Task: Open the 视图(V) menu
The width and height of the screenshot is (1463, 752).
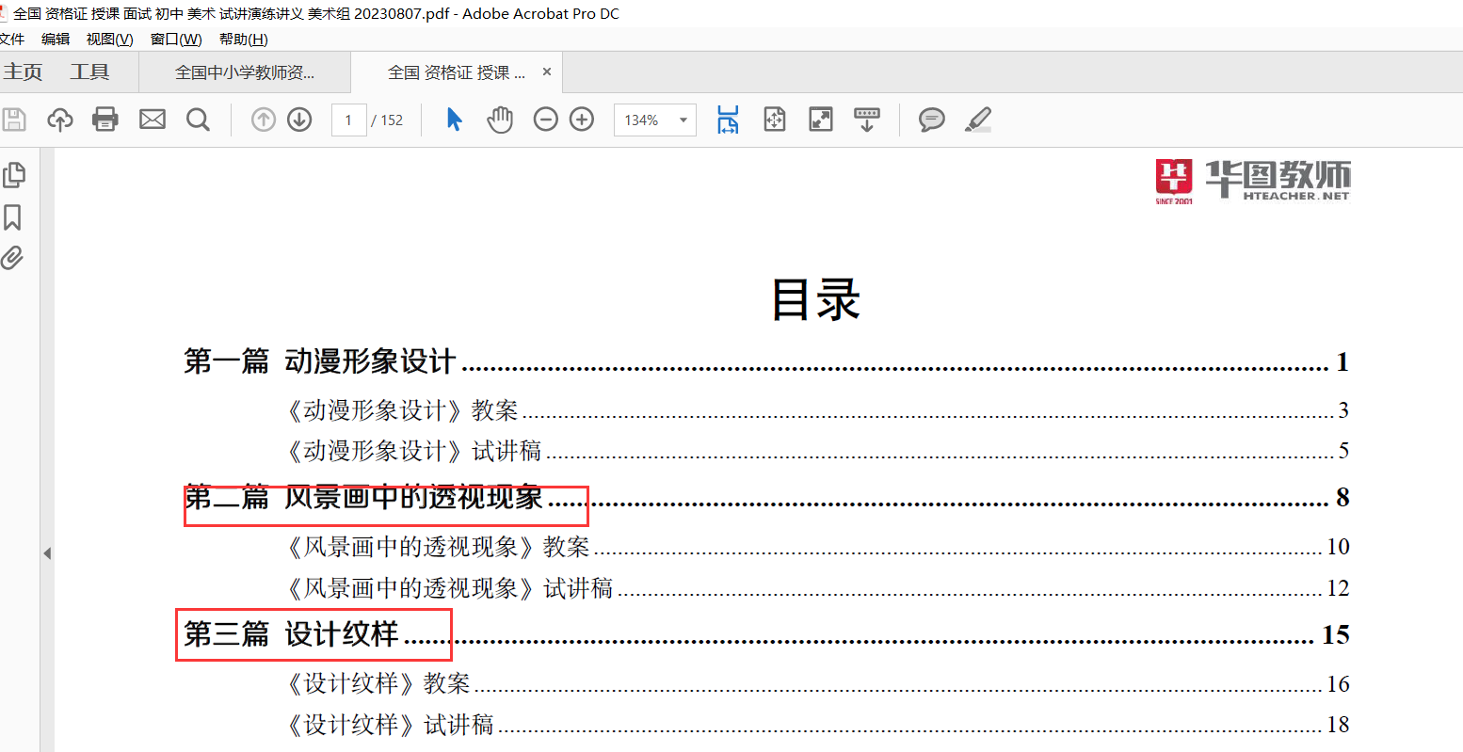Action: [x=109, y=39]
